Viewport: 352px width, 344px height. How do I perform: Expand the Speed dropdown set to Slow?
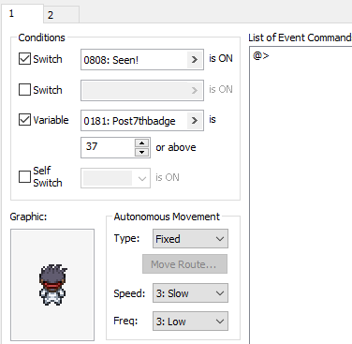[190, 293]
